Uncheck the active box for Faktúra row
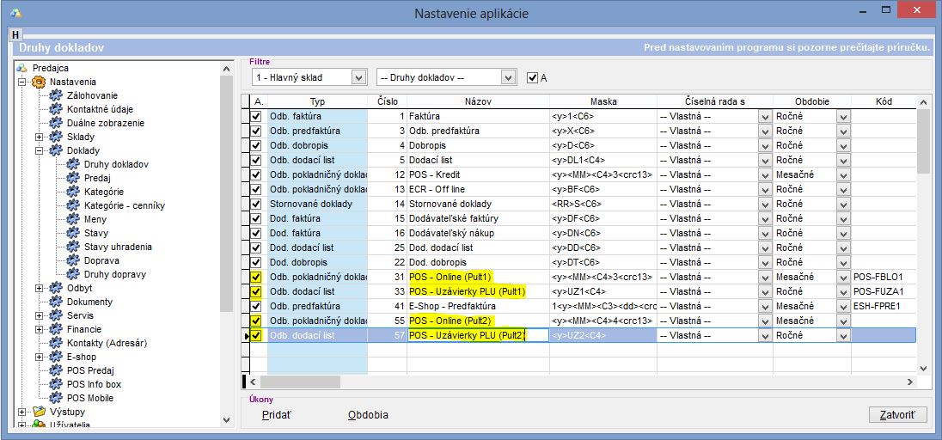 click(x=256, y=116)
